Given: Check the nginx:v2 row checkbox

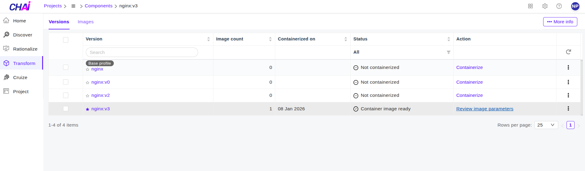Looking at the screenshot, I should click(x=66, y=95).
